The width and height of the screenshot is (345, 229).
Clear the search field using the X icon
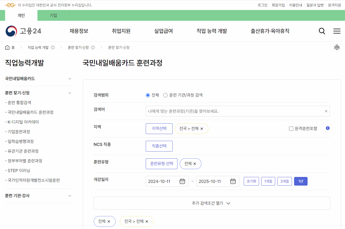(x=326, y=111)
